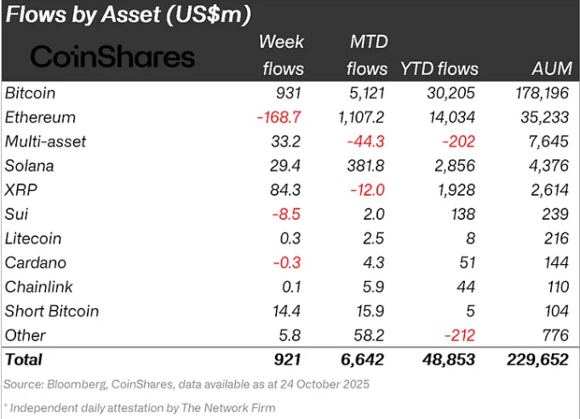Click the Sui row label
This screenshot has width=580, height=419.
point(17,214)
